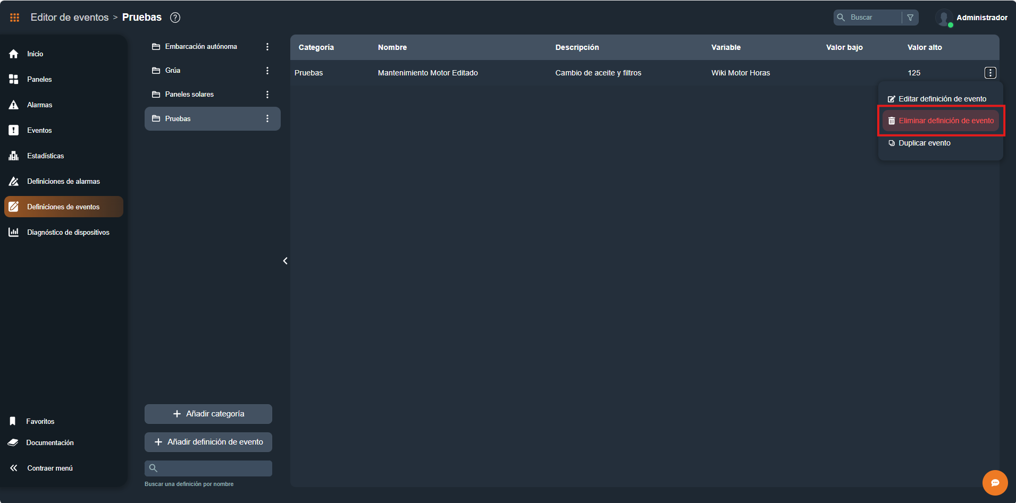Screen dimensions: 1016x503
Task: Click the definition name search field
Action: pos(213,468)
